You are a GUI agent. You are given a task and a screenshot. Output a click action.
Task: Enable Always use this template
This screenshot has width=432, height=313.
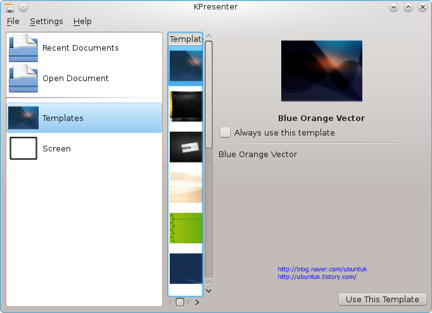225,132
